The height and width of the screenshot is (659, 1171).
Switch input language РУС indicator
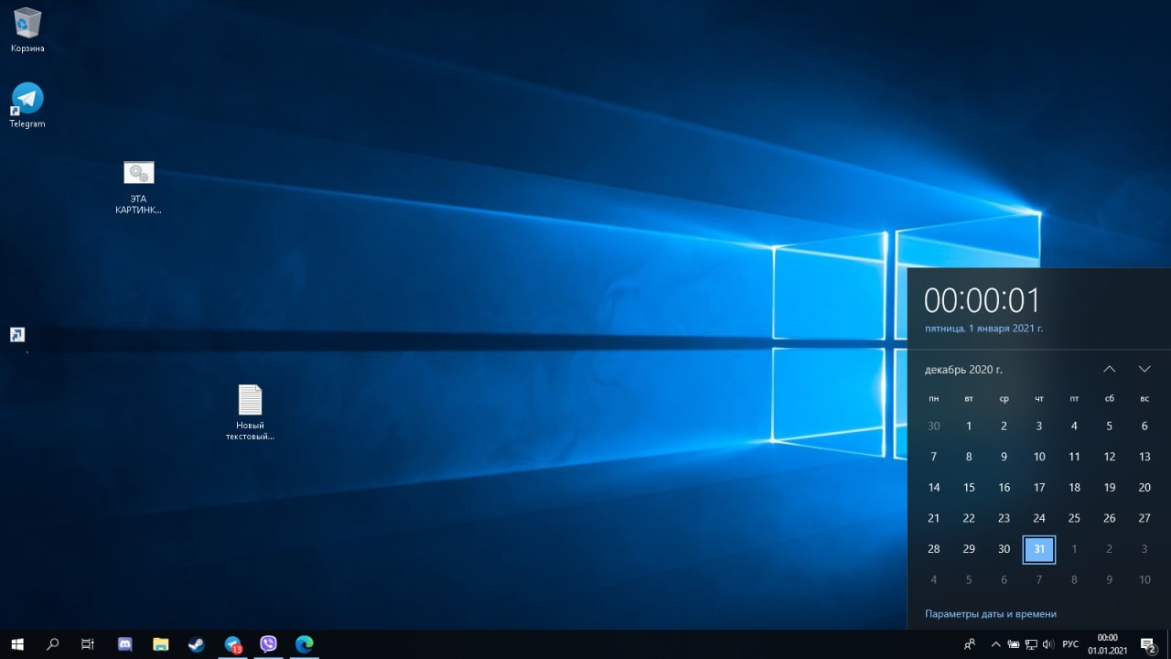click(1070, 644)
